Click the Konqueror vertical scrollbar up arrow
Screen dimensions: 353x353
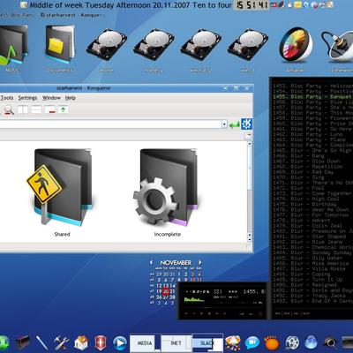[x=250, y=144]
